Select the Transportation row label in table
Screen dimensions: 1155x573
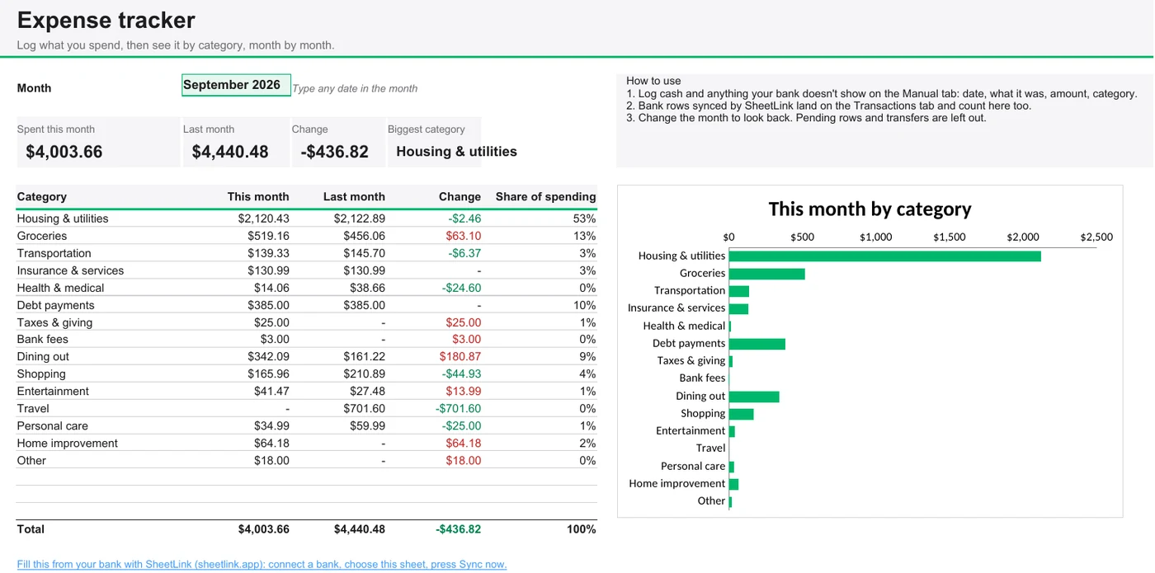(x=54, y=253)
